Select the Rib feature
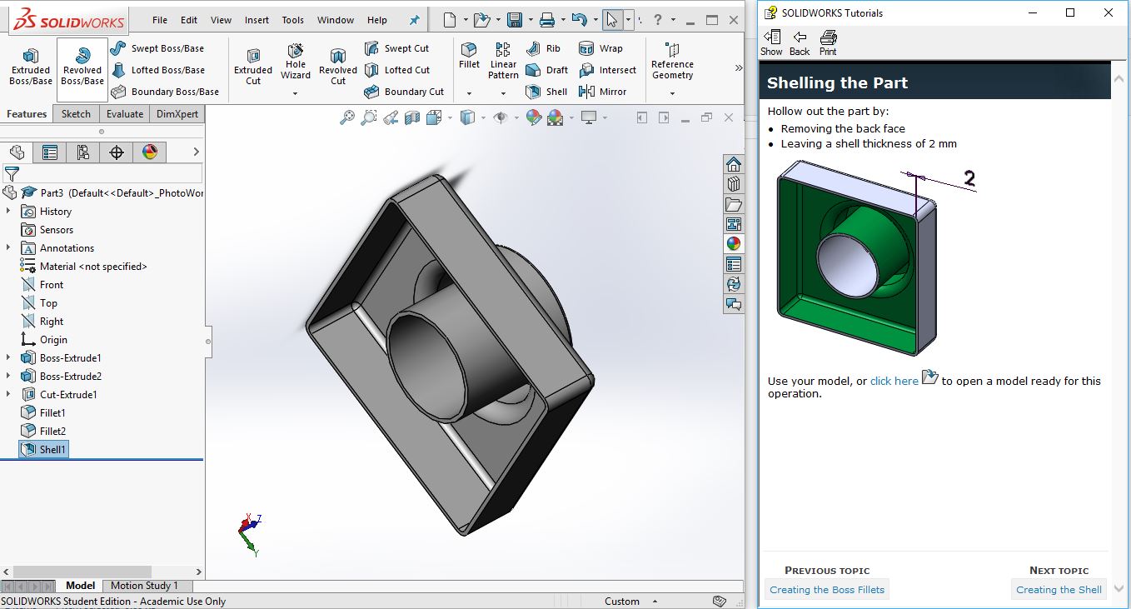This screenshot has height=609, width=1131. point(543,48)
